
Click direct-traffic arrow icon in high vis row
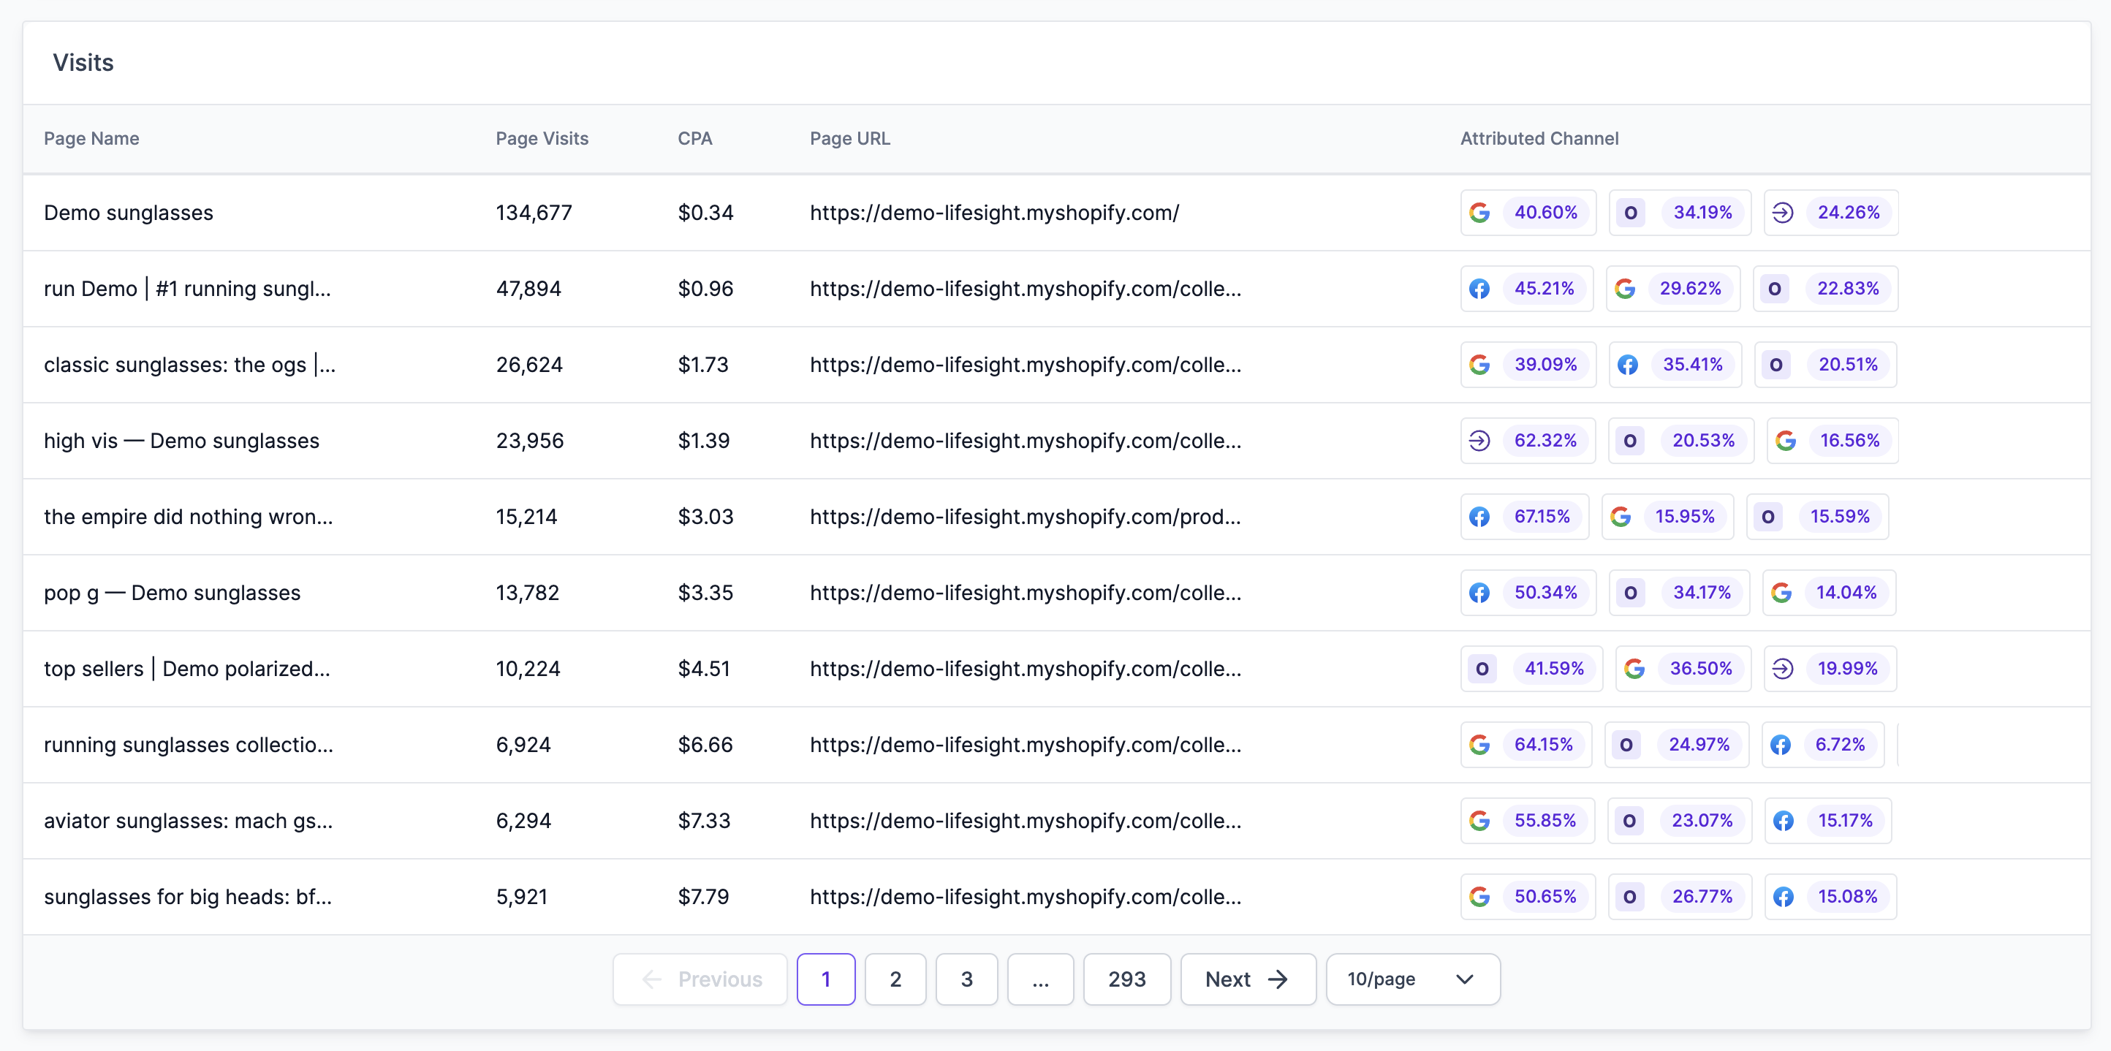(x=1479, y=441)
